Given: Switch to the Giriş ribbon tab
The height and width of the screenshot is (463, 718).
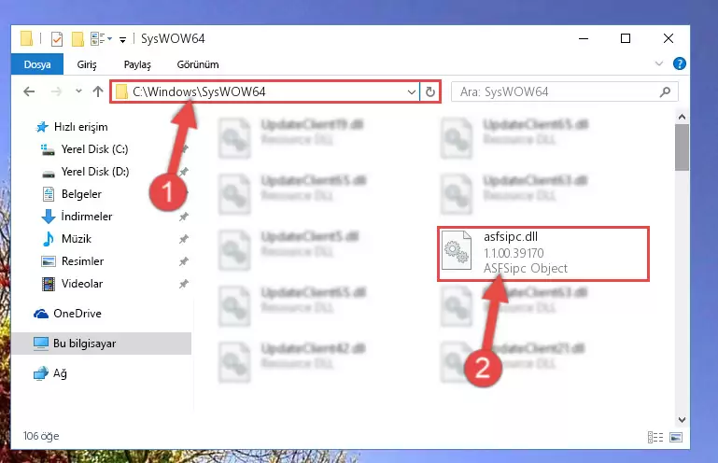Looking at the screenshot, I should pyautogui.click(x=87, y=64).
